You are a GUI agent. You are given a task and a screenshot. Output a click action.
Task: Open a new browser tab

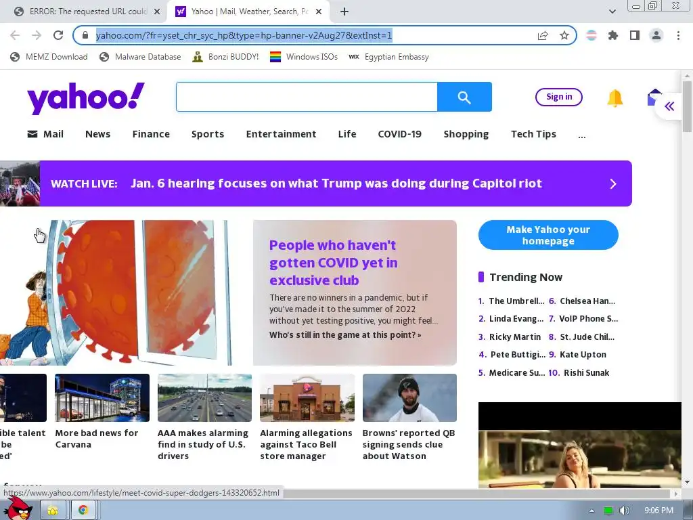point(344,12)
